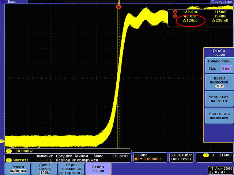
Task: Click the Макс. column header
Action: (99, 156)
